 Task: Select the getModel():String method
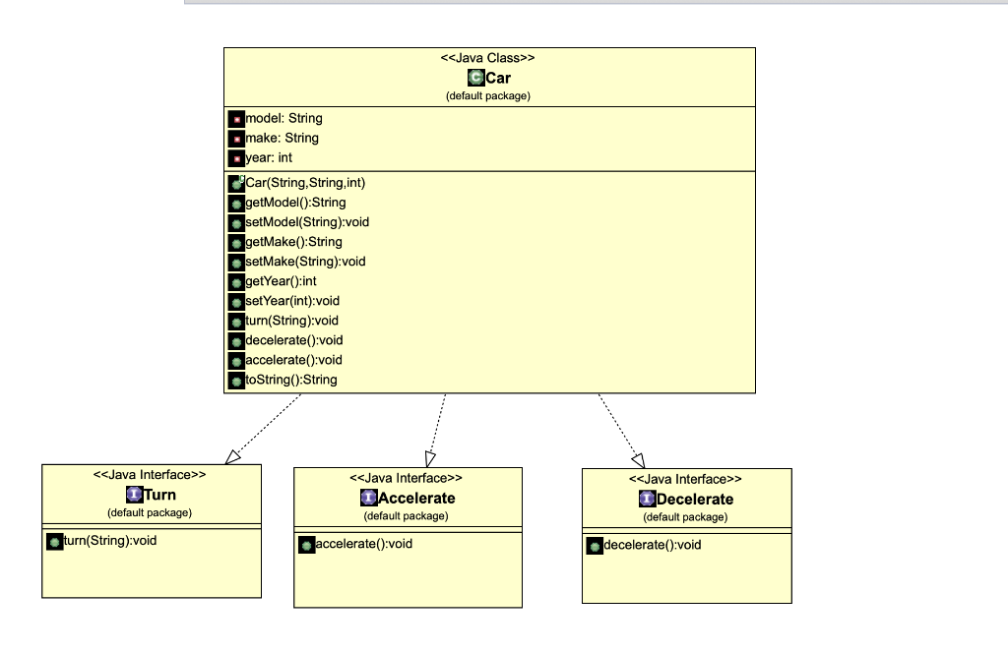coord(295,203)
